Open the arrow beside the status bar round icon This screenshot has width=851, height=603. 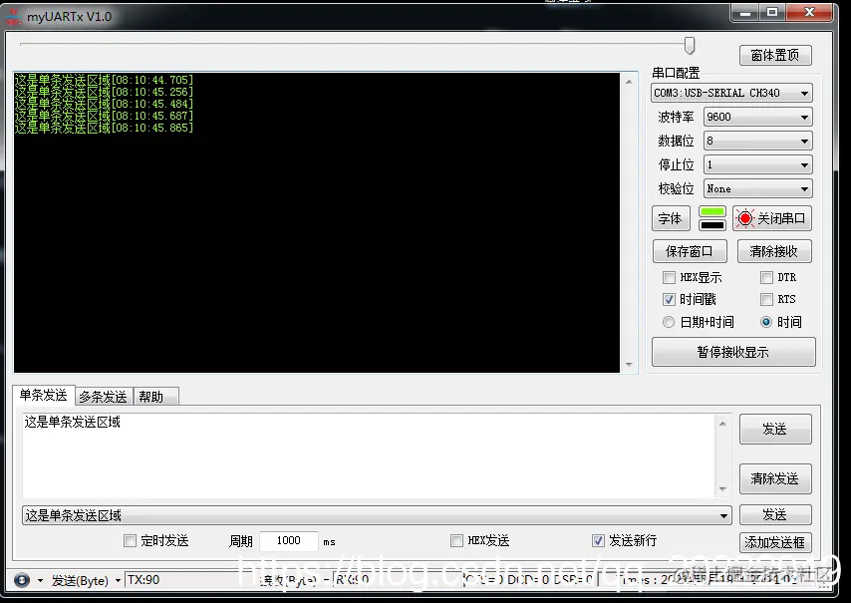[x=40, y=581]
